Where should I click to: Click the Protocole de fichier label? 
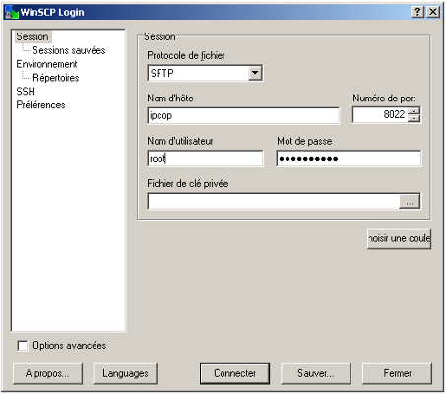coord(186,56)
